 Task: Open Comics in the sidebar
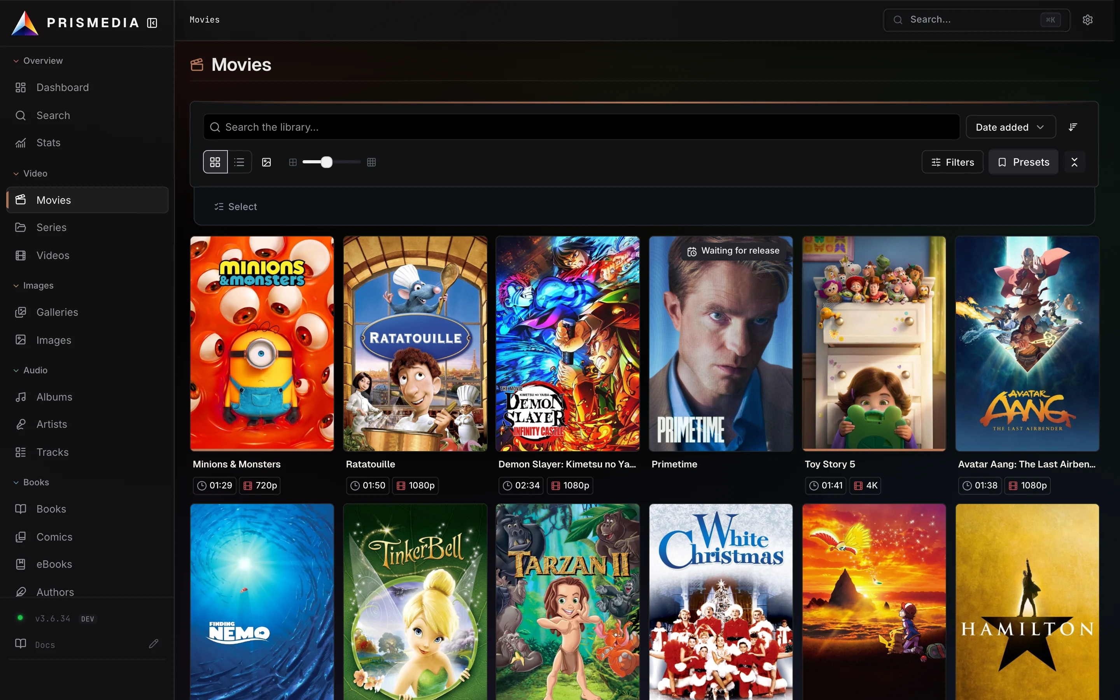(87, 537)
